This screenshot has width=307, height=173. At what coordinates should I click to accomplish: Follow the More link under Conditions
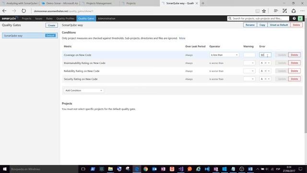pos(182,38)
